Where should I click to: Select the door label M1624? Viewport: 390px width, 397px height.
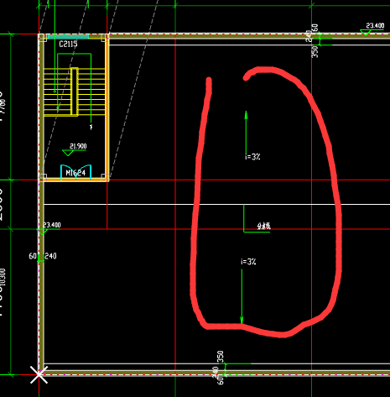pyautogui.click(x=75, y=173)
